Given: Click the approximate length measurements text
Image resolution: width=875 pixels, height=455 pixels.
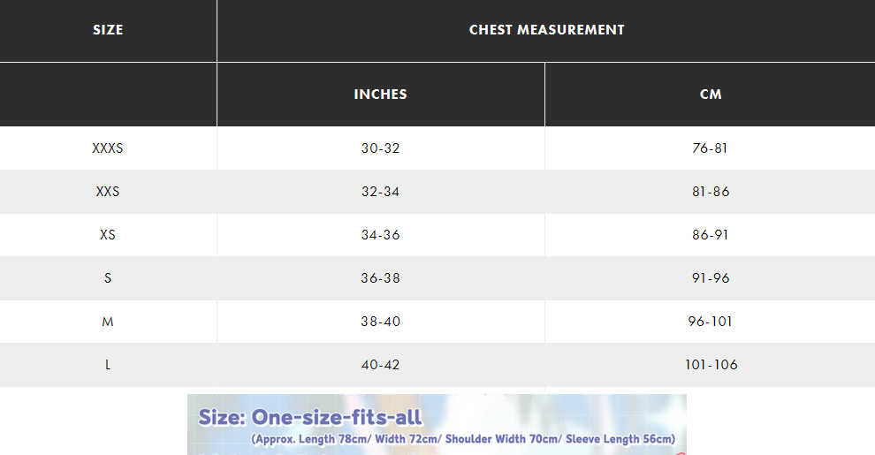Looking at the screenshot, I should click(463, 439).
